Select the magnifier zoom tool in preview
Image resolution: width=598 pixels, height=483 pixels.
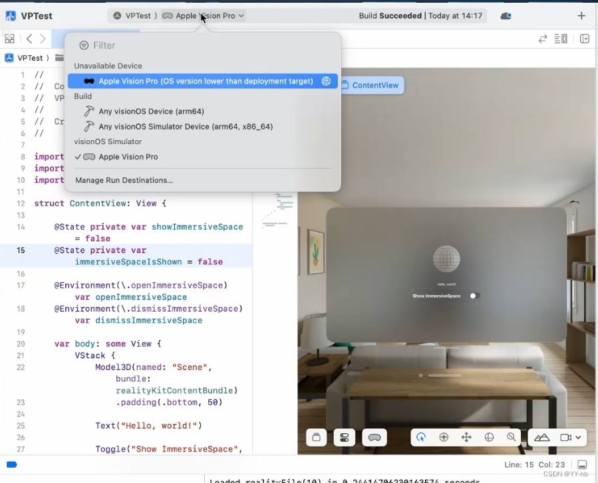pyautogui.click(x=511, y=437)
